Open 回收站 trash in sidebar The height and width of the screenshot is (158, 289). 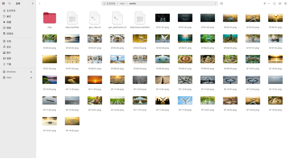(18, 33)
